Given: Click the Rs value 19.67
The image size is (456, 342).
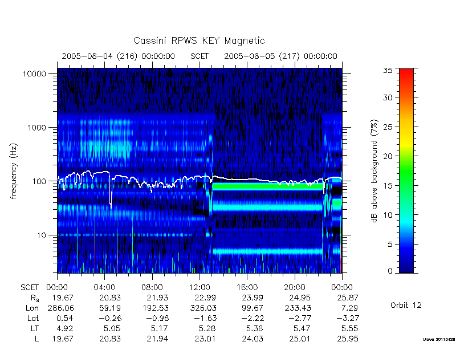Looking at the screenshot, I should coord(63,298).
